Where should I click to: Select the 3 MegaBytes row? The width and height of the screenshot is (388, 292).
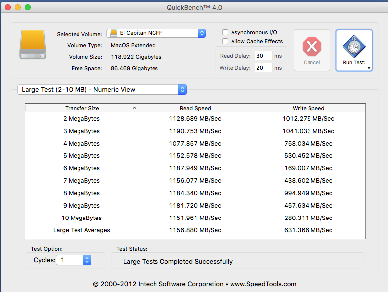click(195, 131)
